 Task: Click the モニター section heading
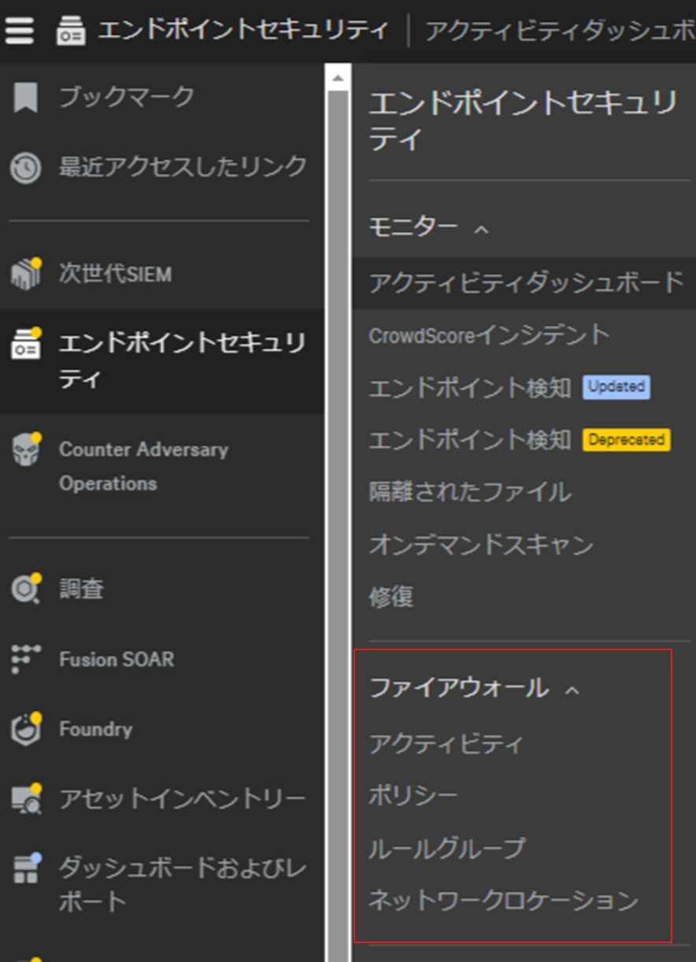coord(413,228)
